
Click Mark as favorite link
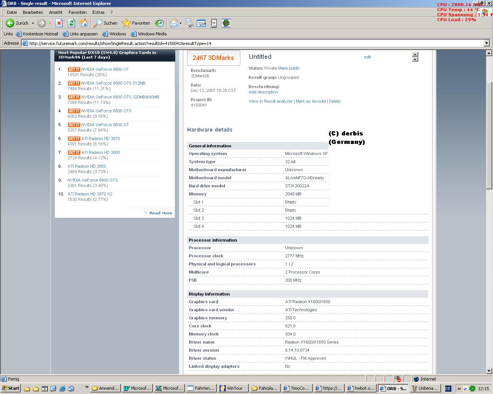click(x=311, y=101)
